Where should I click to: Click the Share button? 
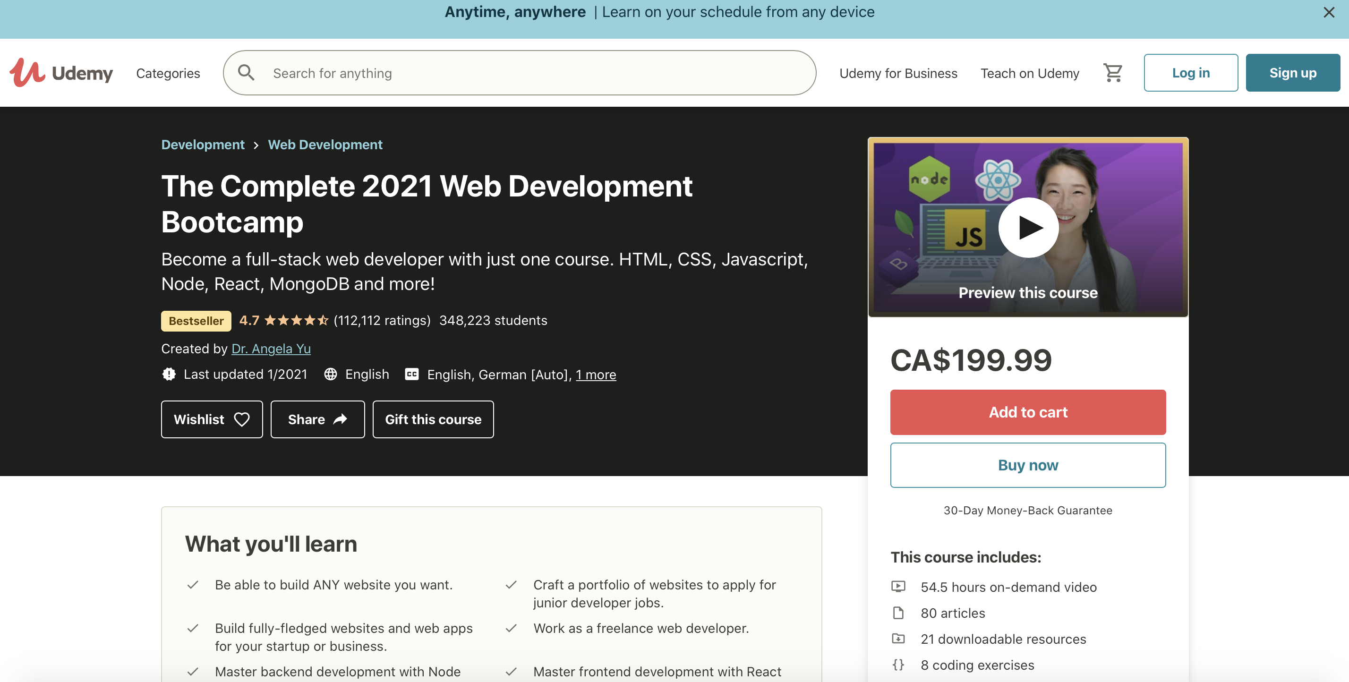click(317, 419)
